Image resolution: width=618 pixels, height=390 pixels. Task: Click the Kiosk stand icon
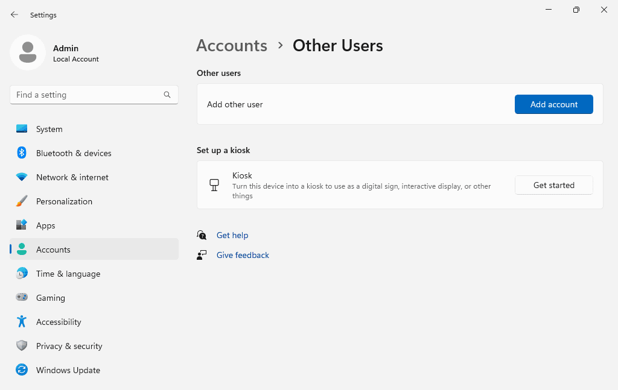tap(214, 185)
